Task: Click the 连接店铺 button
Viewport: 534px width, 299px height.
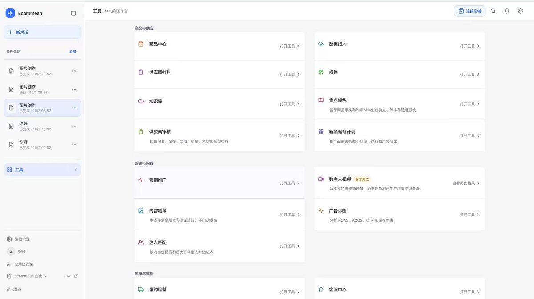Action: point(469,11)
